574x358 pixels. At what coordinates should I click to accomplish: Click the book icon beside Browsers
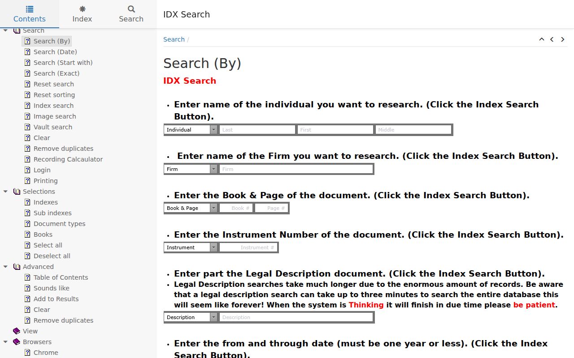[x=17, y=342]
